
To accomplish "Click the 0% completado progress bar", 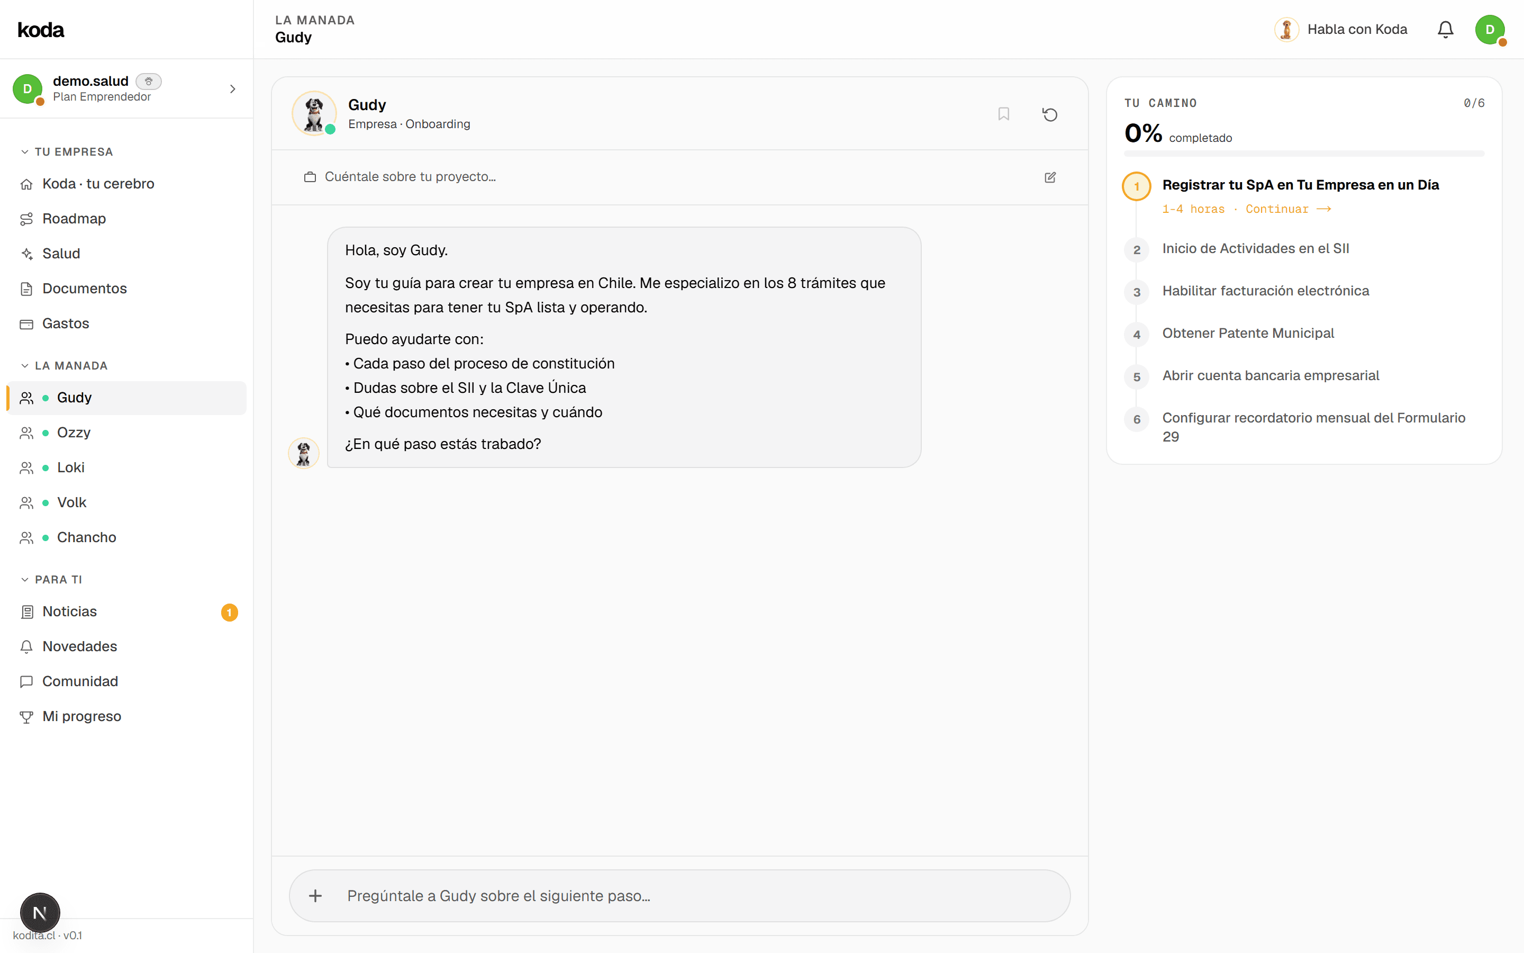I will [1303, 153].
